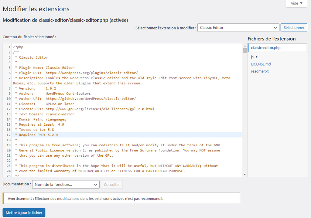Click the code editor scrollbar thumb
This screenshot has width=311, height=218.
tap(245, 50)
